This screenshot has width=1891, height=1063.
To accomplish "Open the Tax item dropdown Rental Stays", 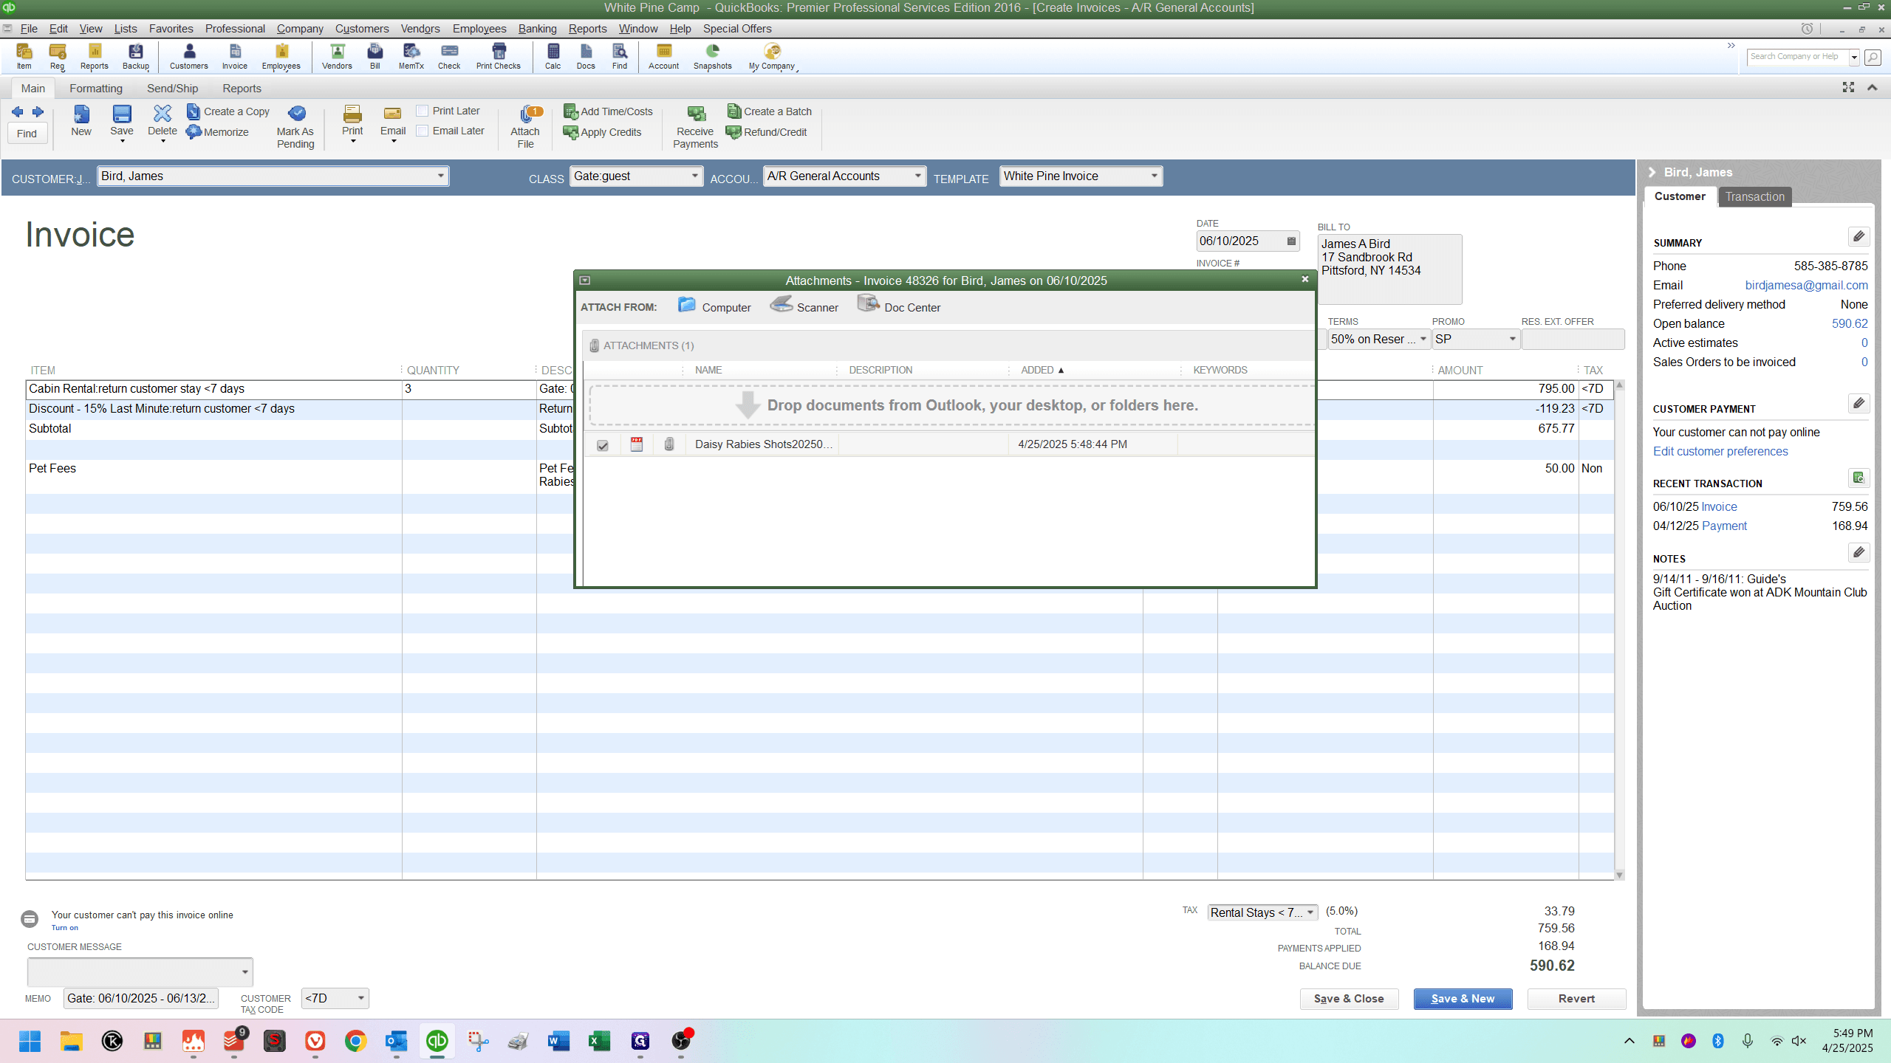I will [x=1310, y=913].
